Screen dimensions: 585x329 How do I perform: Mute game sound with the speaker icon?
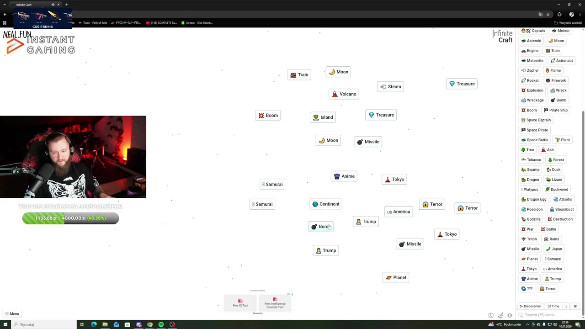point(510,315)
